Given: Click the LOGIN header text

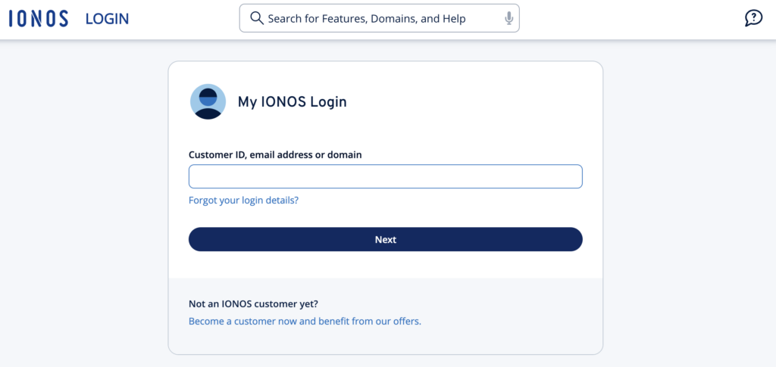Looking at the screenshot, I should [x=107, y=19].
